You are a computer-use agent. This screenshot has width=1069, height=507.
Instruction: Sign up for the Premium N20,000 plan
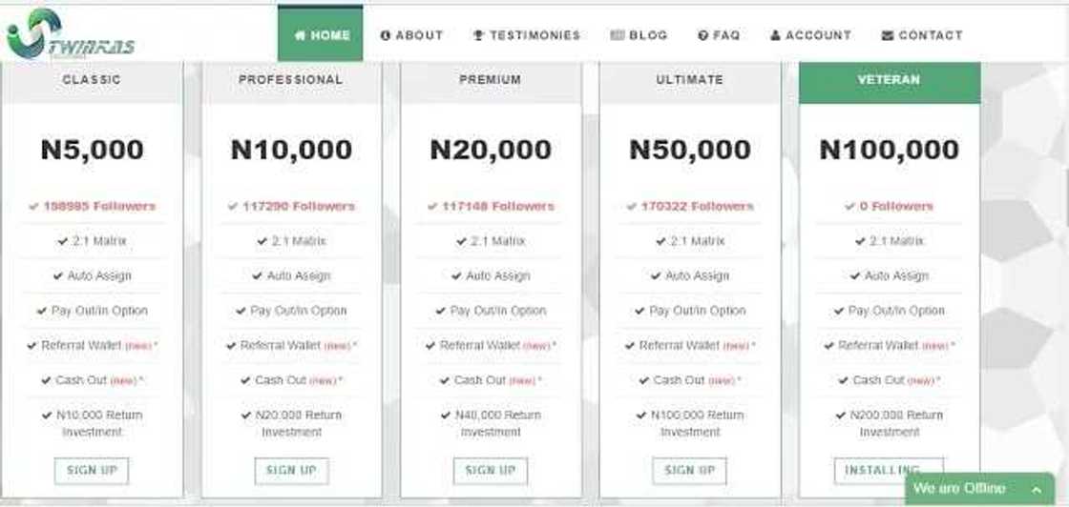pos(491,470)
